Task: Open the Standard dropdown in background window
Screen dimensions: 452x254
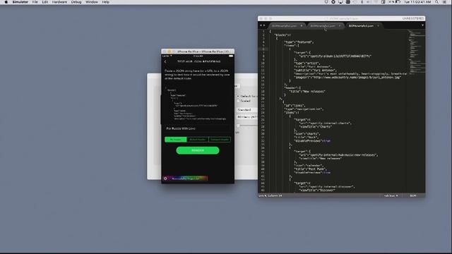Action: [247, 110]
